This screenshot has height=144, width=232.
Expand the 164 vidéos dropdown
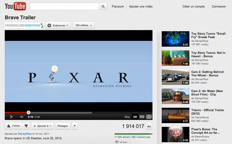[x=84, y=25]
